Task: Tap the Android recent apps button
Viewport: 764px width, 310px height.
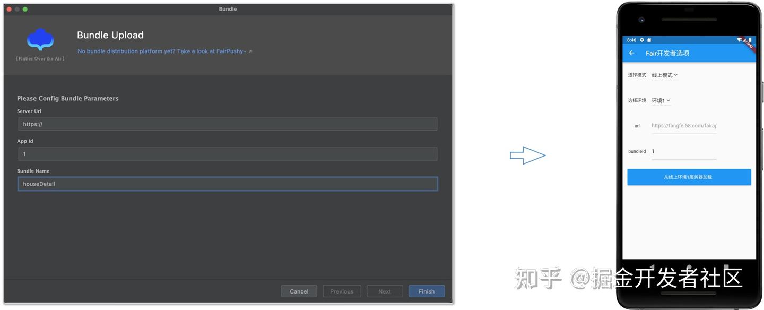Action: click(726, 266)
